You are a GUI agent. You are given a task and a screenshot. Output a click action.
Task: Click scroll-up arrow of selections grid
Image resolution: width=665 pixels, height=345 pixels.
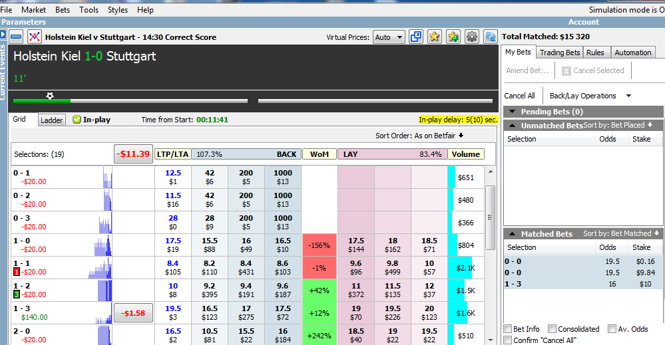pyautogui.click(x=491, y=172)
